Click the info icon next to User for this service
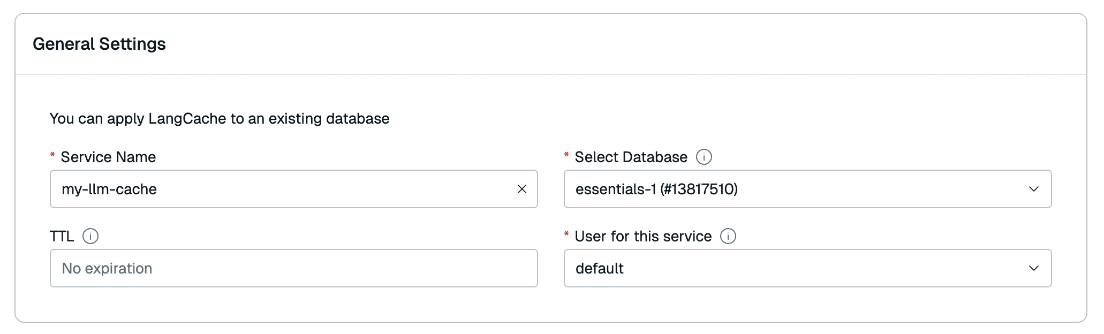Viewport: 1104px width, 334px height. click(728, 236)
